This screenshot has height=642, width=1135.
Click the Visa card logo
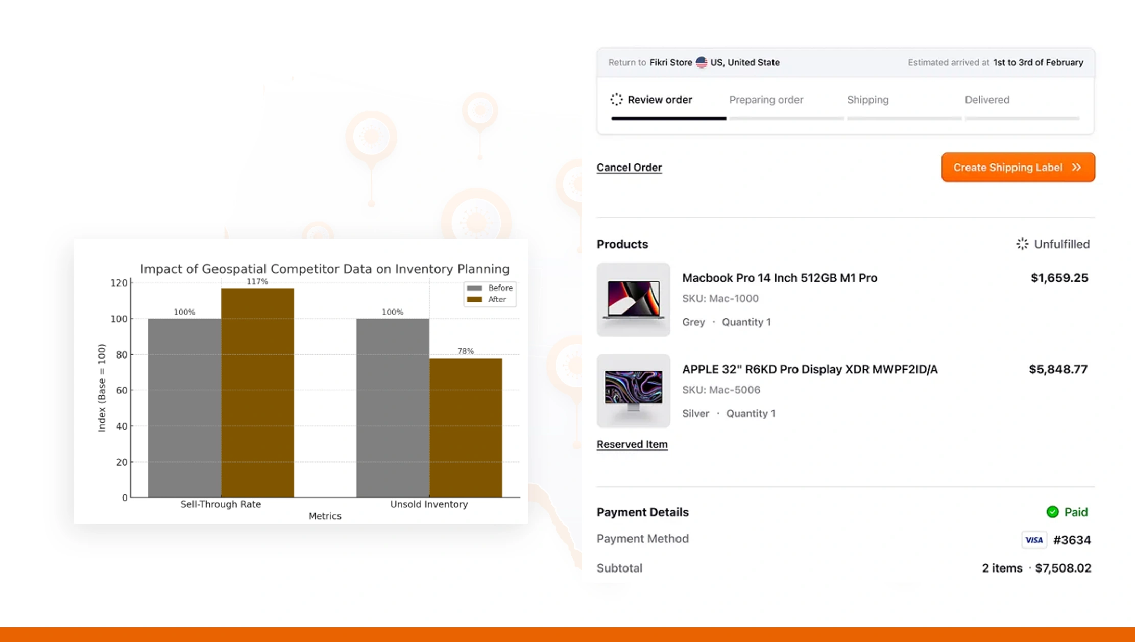coord(1034,540)
